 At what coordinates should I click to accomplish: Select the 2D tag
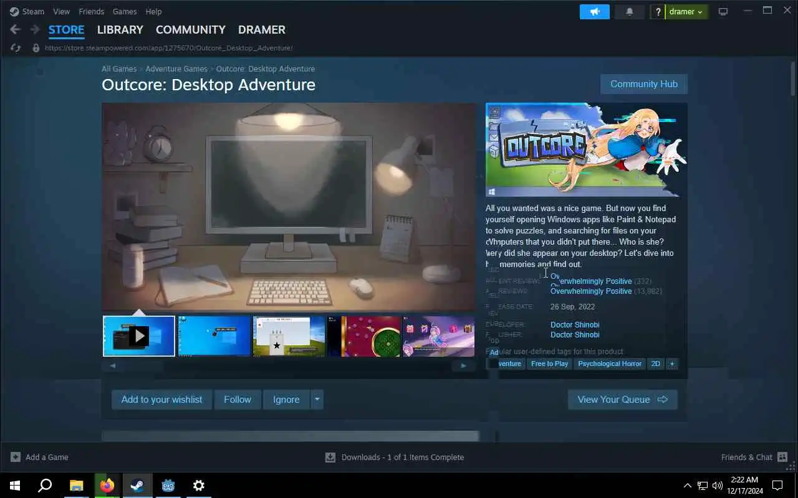click(x=656, y=364)
